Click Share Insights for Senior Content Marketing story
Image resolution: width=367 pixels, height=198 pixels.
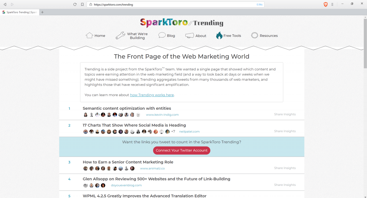coord(285,168)
